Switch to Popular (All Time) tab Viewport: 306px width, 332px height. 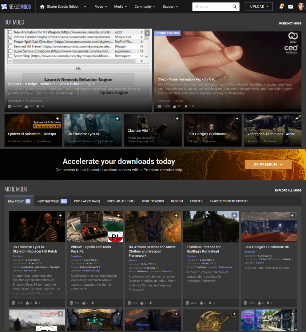121,201
